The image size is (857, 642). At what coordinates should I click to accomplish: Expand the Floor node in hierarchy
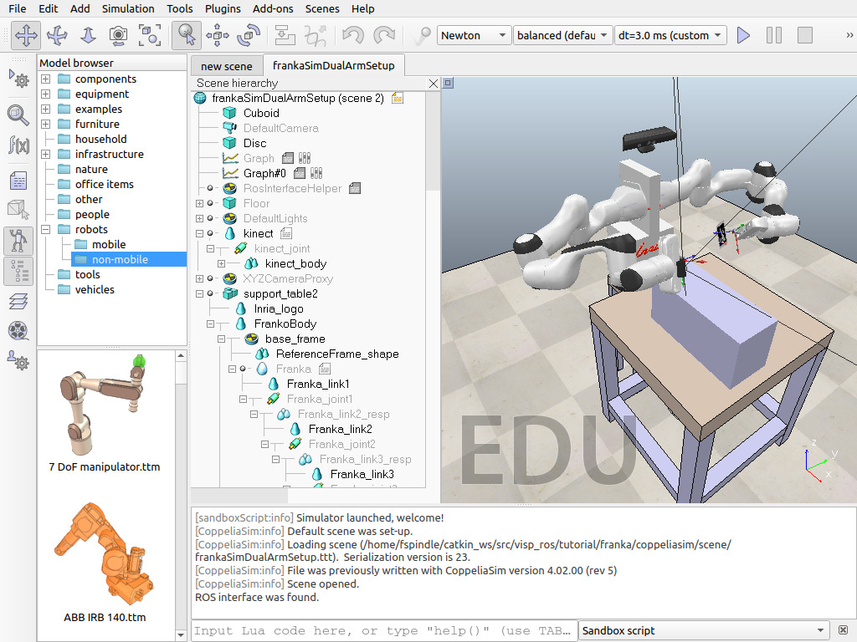[x=199, y=204]
